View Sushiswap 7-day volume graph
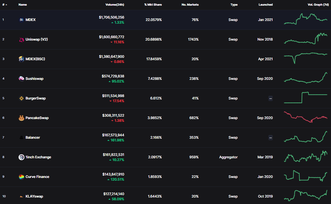 [x=306, y=77]
